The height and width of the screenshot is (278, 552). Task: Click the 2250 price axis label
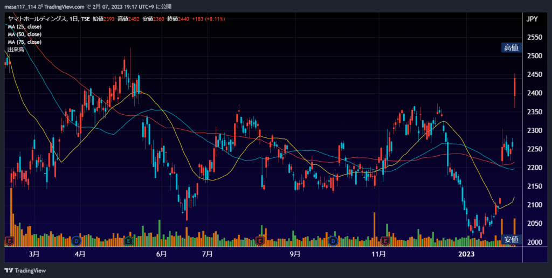tap(535, 149)
